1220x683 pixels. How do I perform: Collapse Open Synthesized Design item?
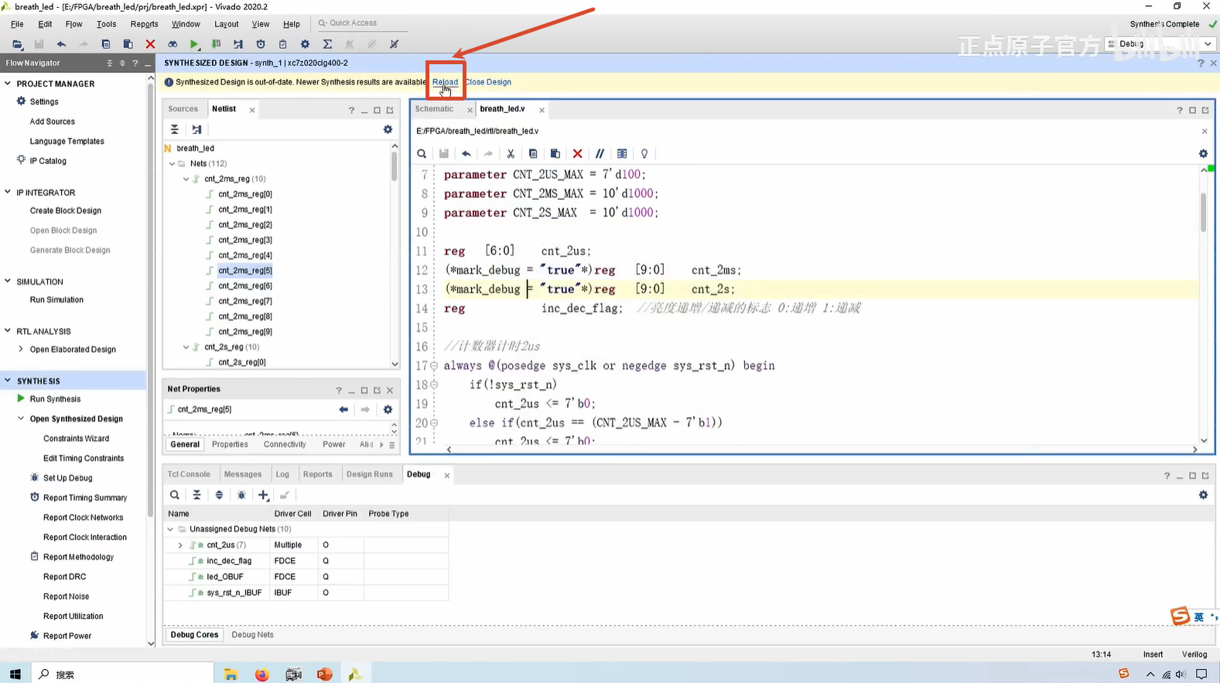[21, 418]
